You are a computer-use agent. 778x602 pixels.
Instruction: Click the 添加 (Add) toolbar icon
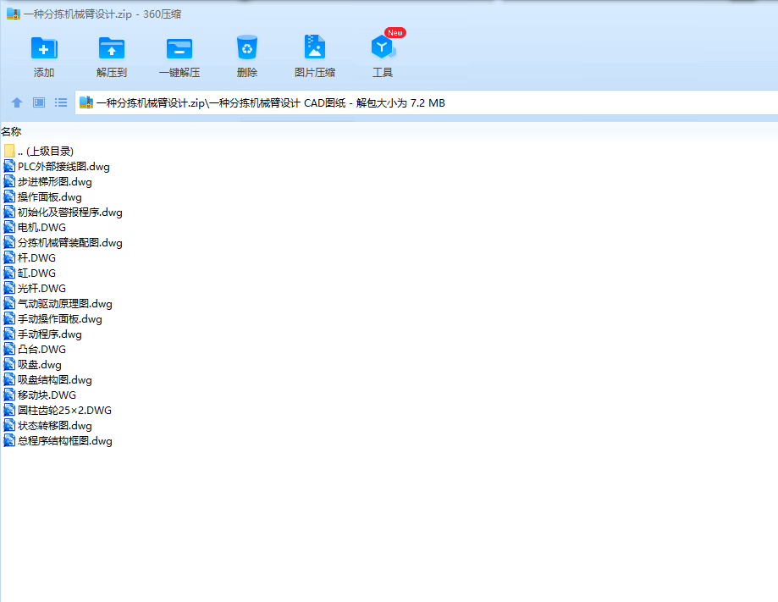[44, 48]
